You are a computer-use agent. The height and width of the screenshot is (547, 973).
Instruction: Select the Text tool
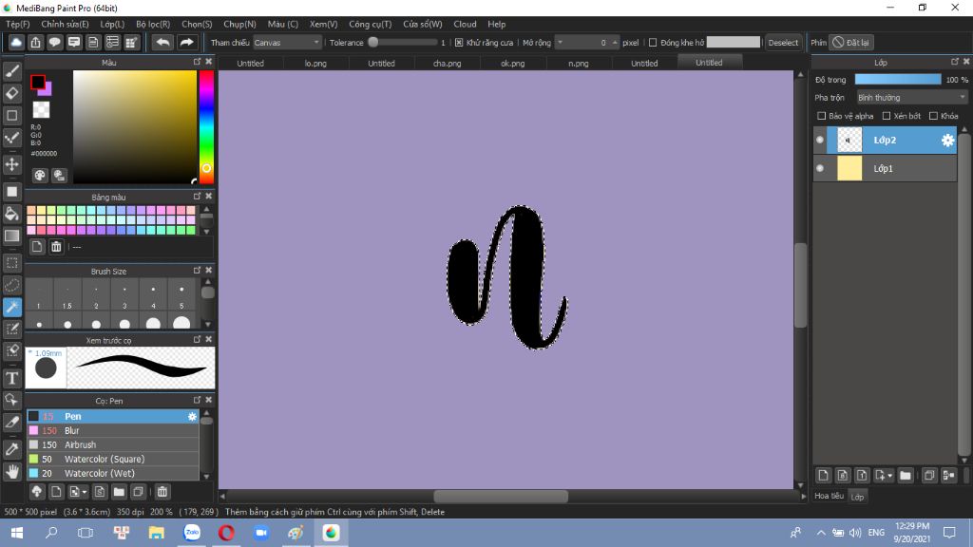click(11, 378)
